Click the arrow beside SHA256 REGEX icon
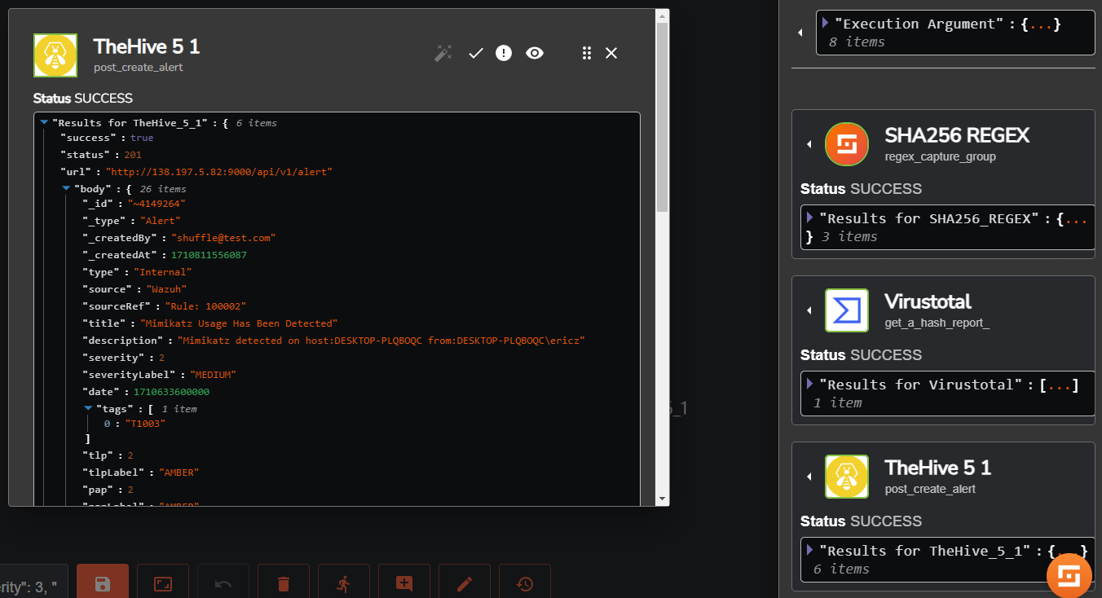 tap(809, 144)
